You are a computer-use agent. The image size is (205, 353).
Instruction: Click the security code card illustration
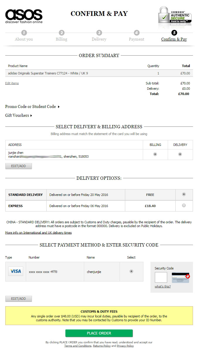[180, 277]
